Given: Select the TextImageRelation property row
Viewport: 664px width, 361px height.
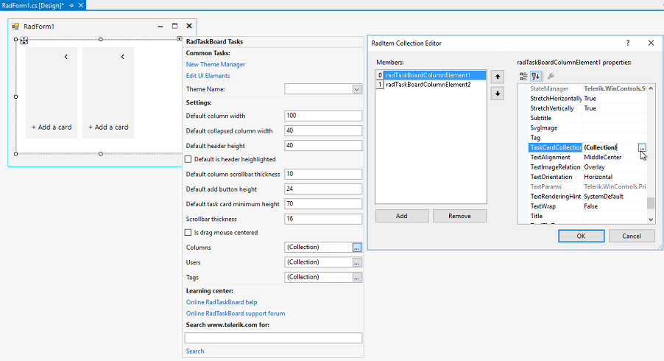Looking at the screenshot, I should (x=587, y=167).
